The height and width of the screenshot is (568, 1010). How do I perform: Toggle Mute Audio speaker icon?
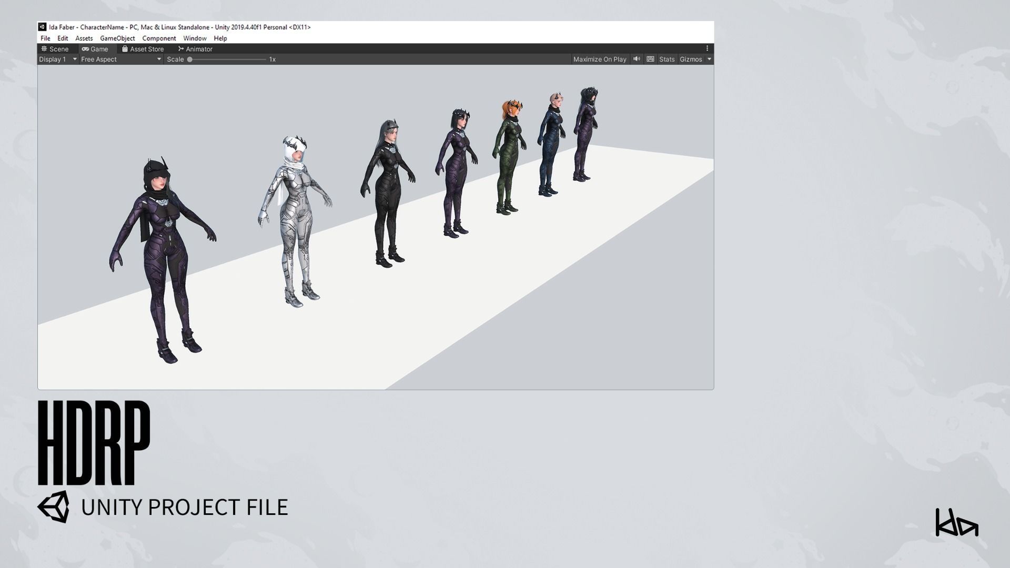point(637,59)
